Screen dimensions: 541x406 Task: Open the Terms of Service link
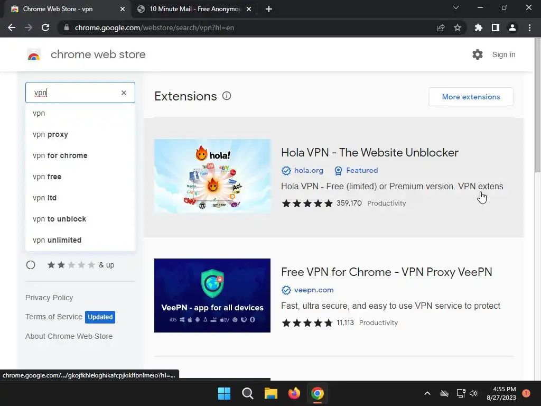coord(54,317)
